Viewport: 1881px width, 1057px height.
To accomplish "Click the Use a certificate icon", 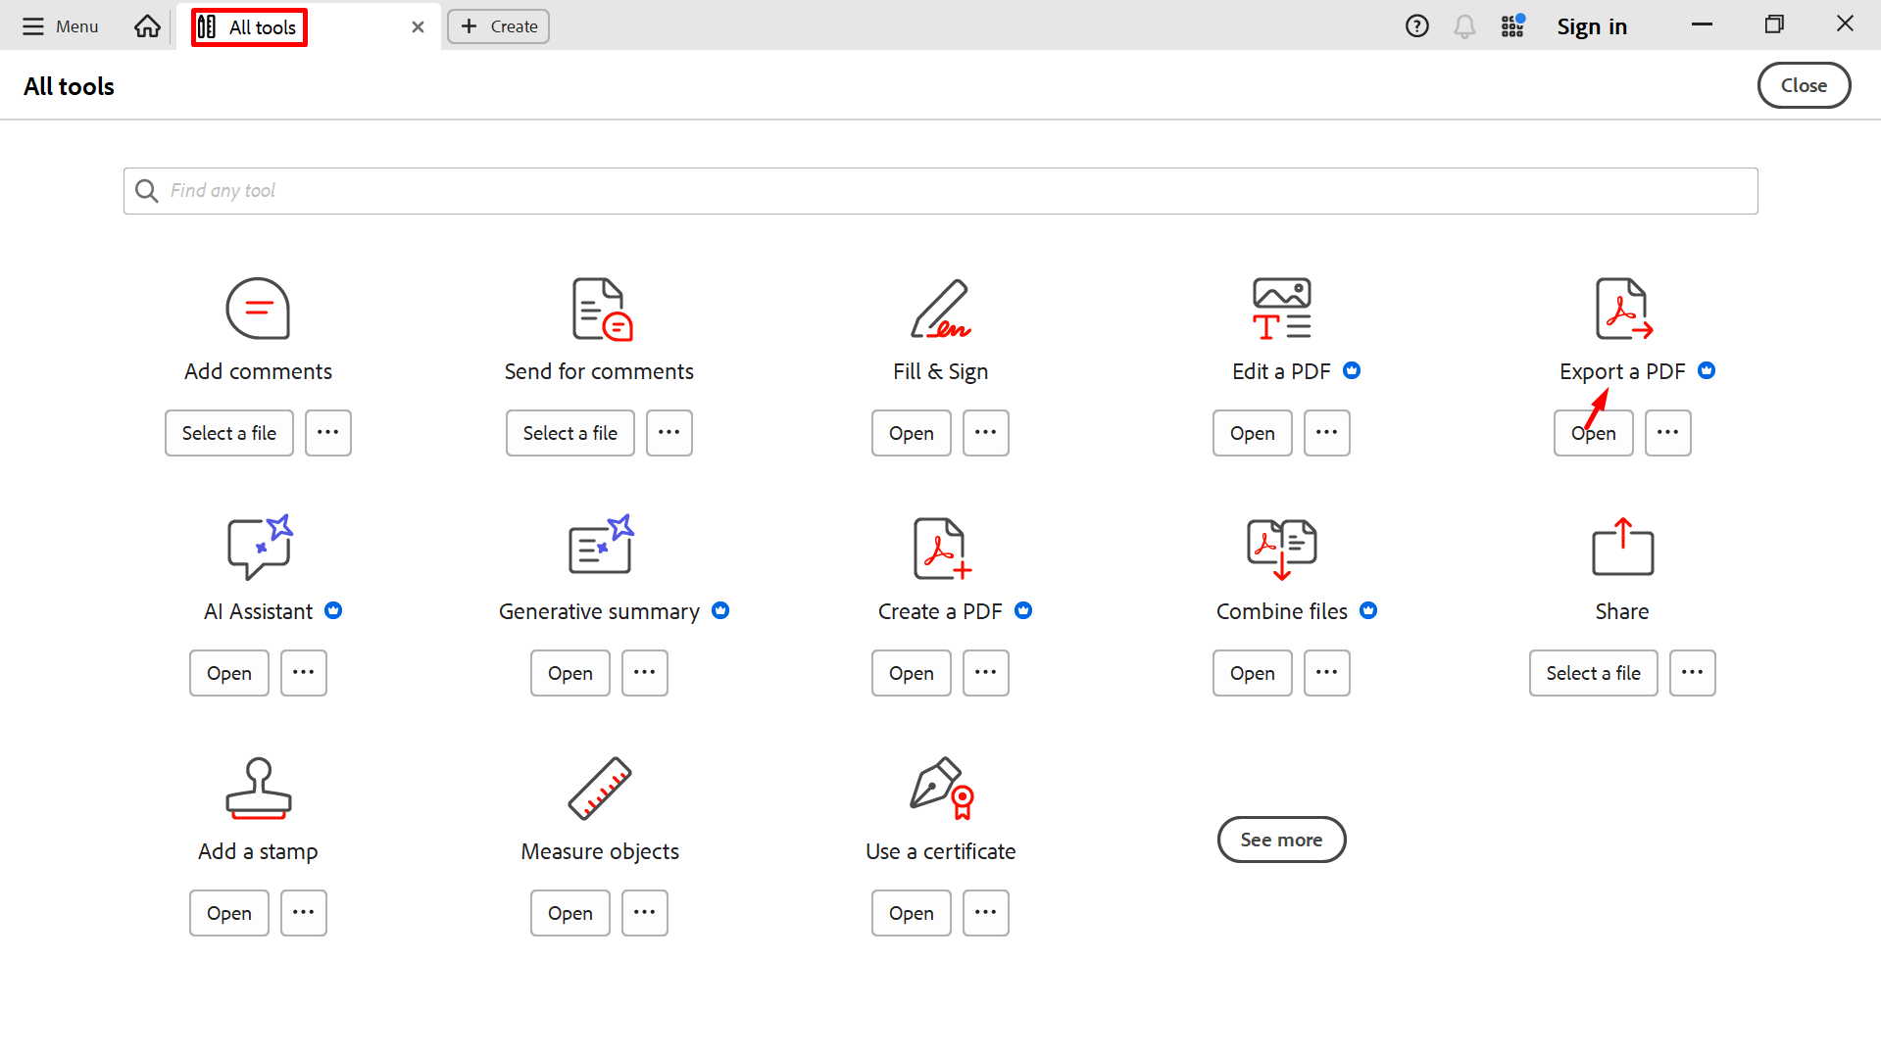I will [x=942, y=788].
